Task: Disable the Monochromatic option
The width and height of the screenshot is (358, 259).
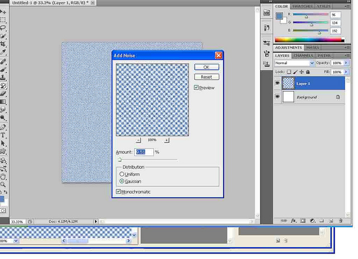Action: 118,191
